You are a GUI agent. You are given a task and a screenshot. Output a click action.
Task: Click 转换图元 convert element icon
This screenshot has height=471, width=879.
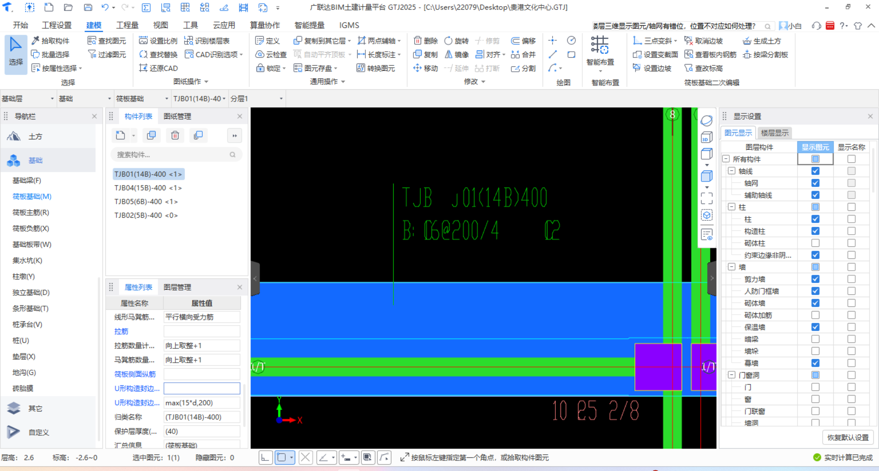[x=361, y=68]
